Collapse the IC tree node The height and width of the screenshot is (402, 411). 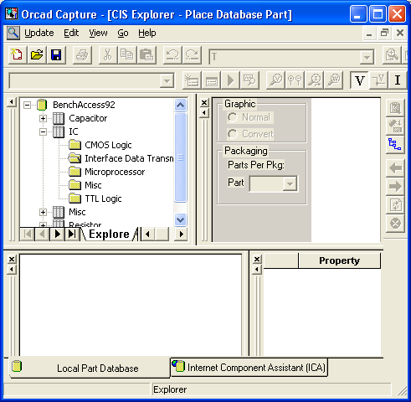pyautogui.click(x=43, y=131)
